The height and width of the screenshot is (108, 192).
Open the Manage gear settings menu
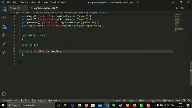tap(4, 94)
